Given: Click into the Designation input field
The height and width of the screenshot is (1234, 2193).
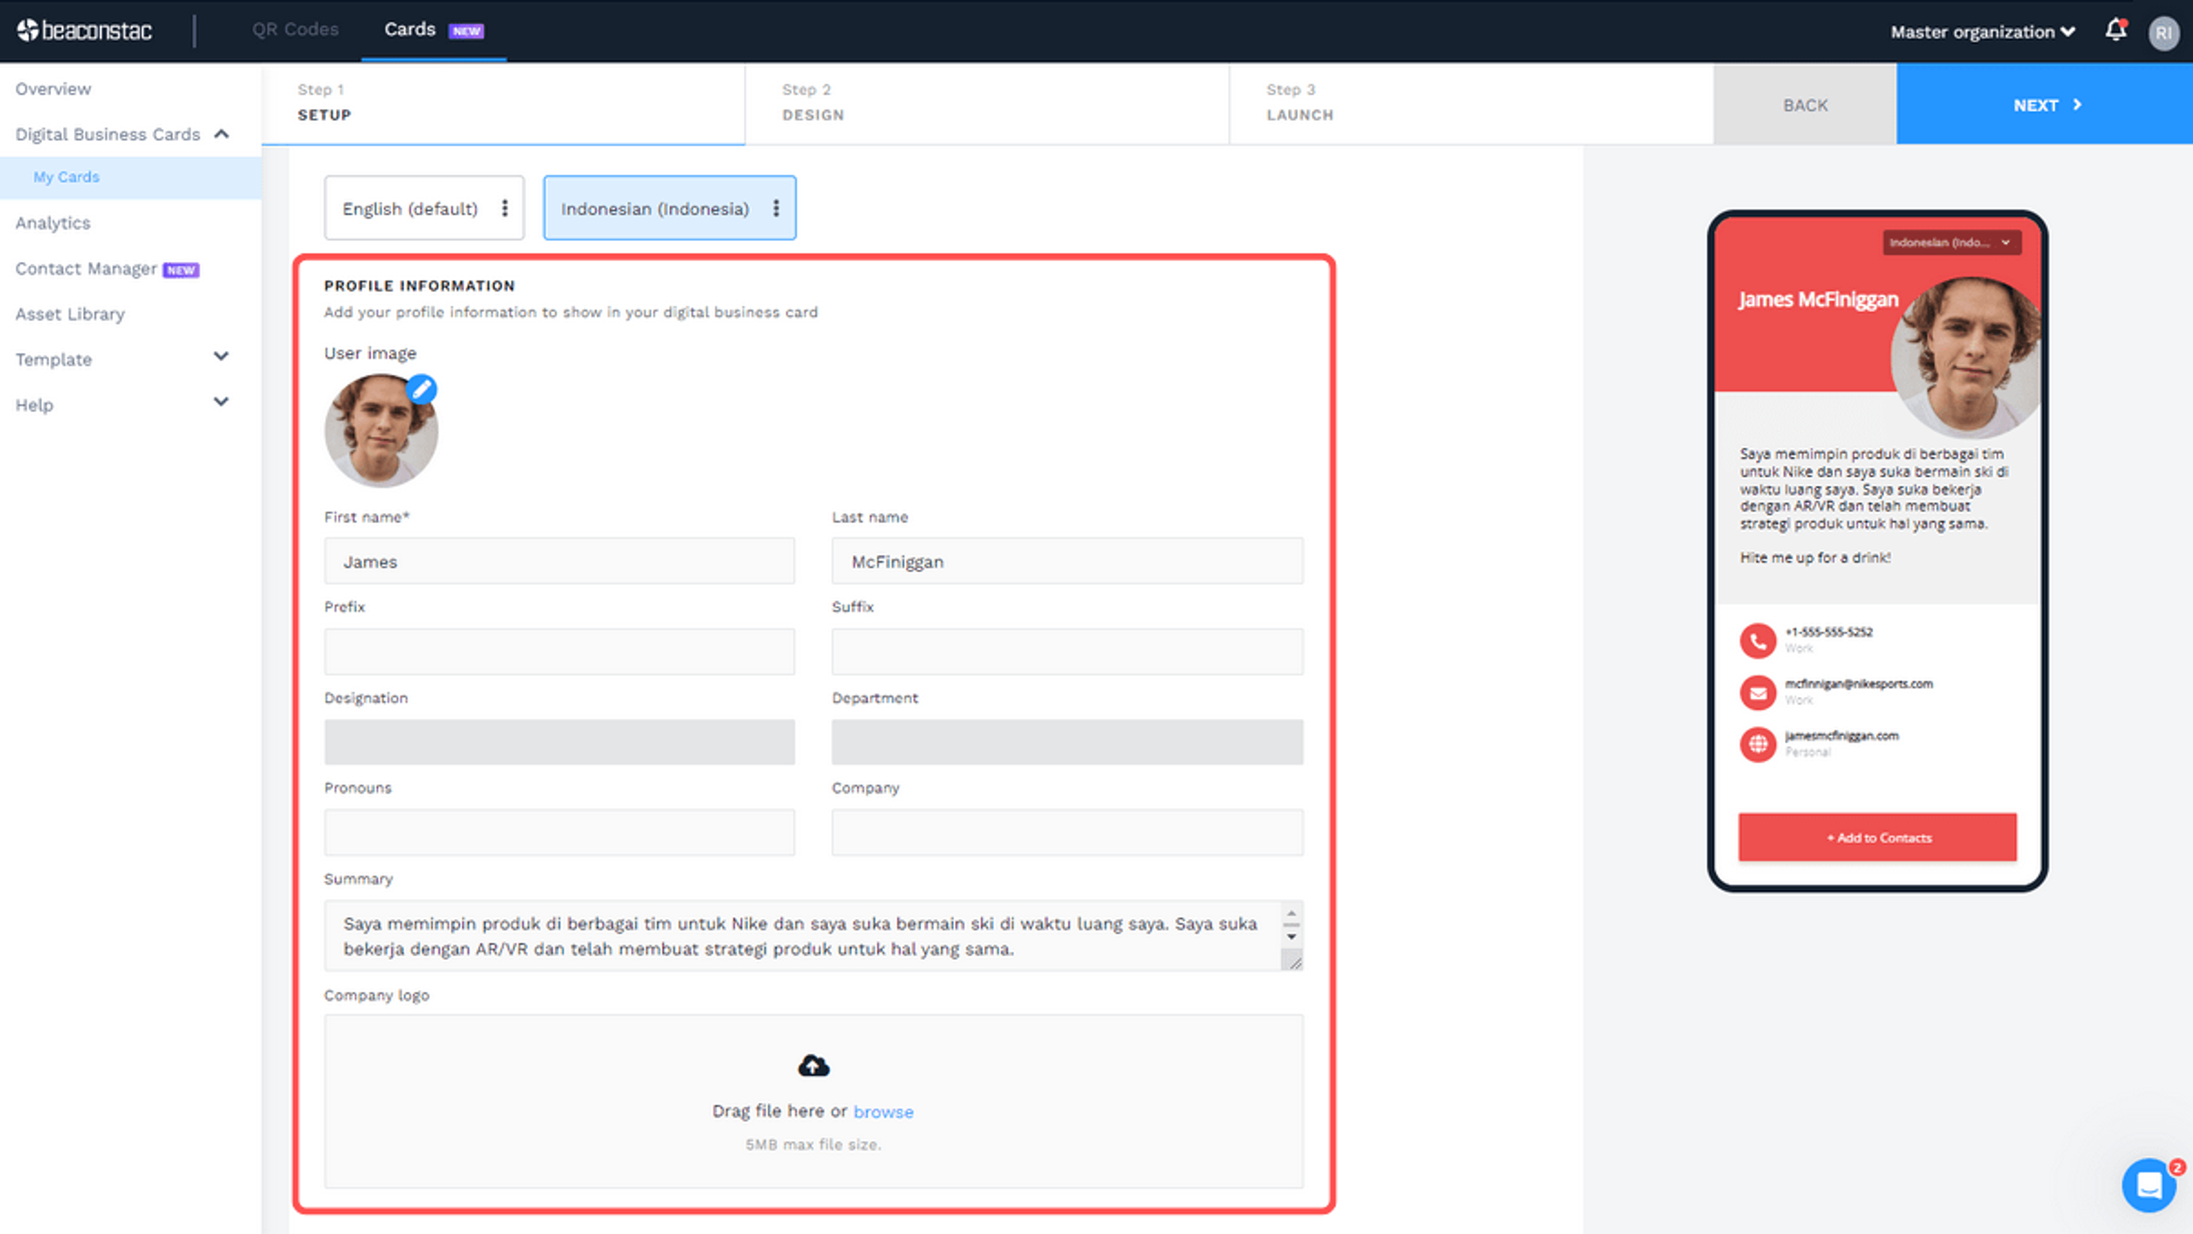Looking at the screenshot, I should 559,742.
